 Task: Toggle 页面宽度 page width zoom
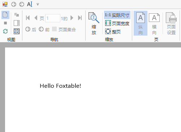coord(117,23)
